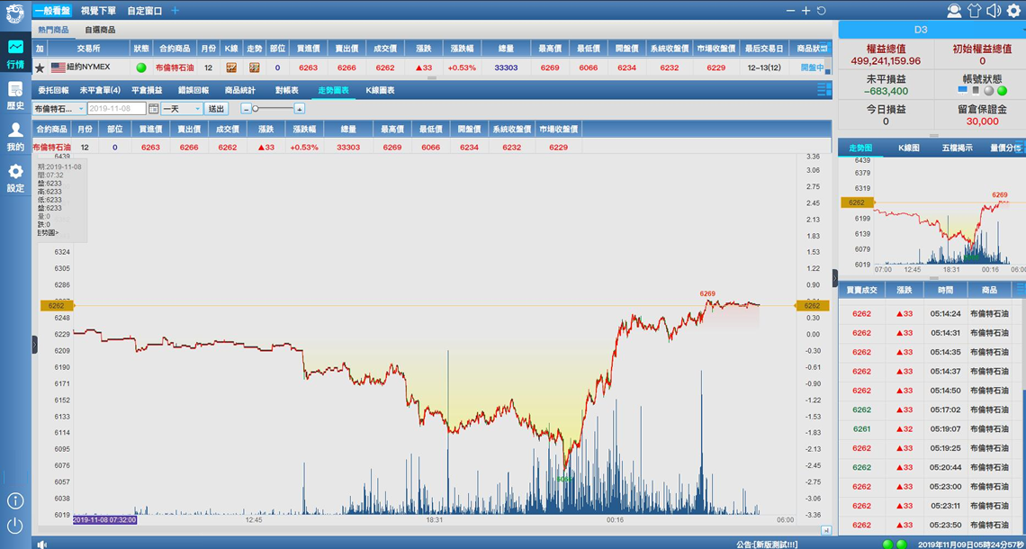Viewport: 1026px width, 549px height.
Task: Toggle the bottom-left status bar speaker
Action: point(41,544)
